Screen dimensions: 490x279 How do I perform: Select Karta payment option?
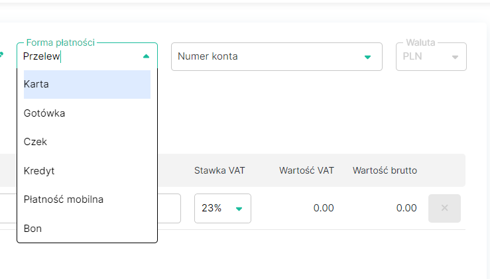point(87,84)
